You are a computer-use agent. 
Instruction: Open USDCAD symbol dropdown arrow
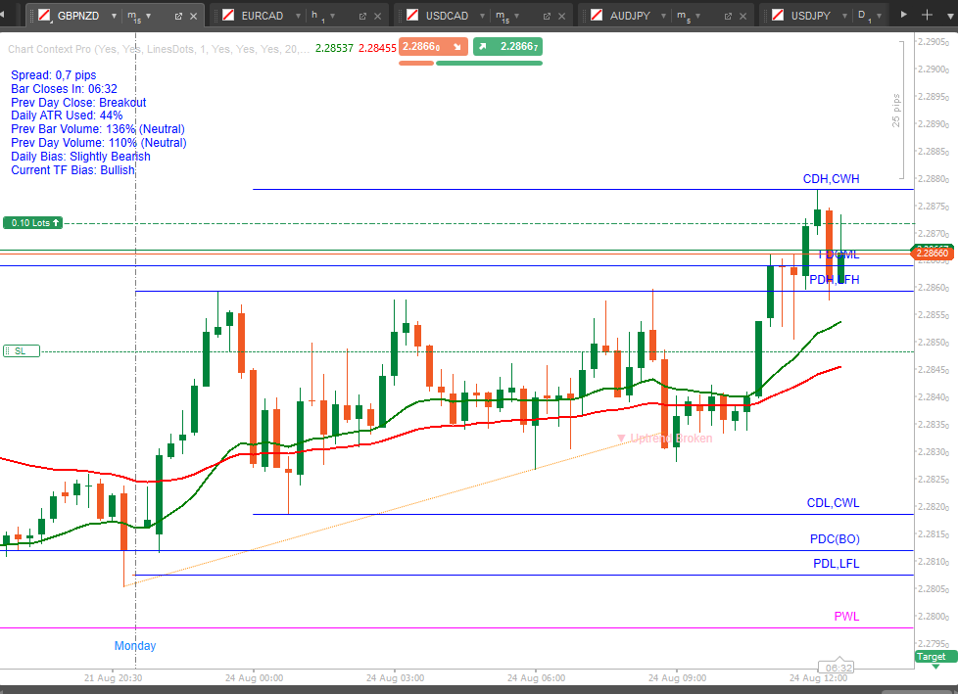482,16
